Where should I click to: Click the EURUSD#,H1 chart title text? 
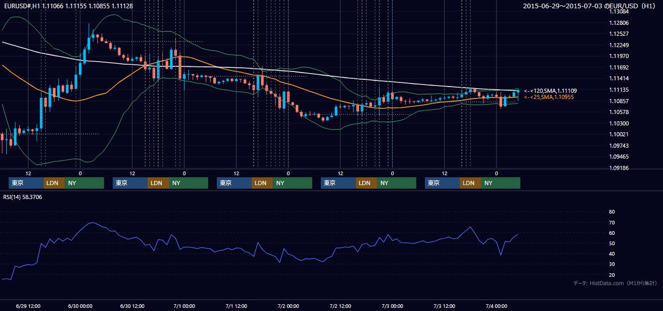coord(68,5)
